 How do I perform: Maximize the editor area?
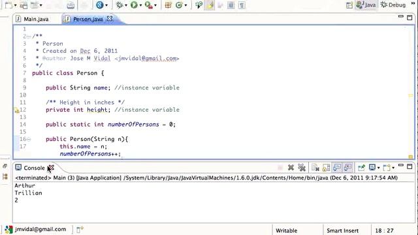(x=410, y=18)
